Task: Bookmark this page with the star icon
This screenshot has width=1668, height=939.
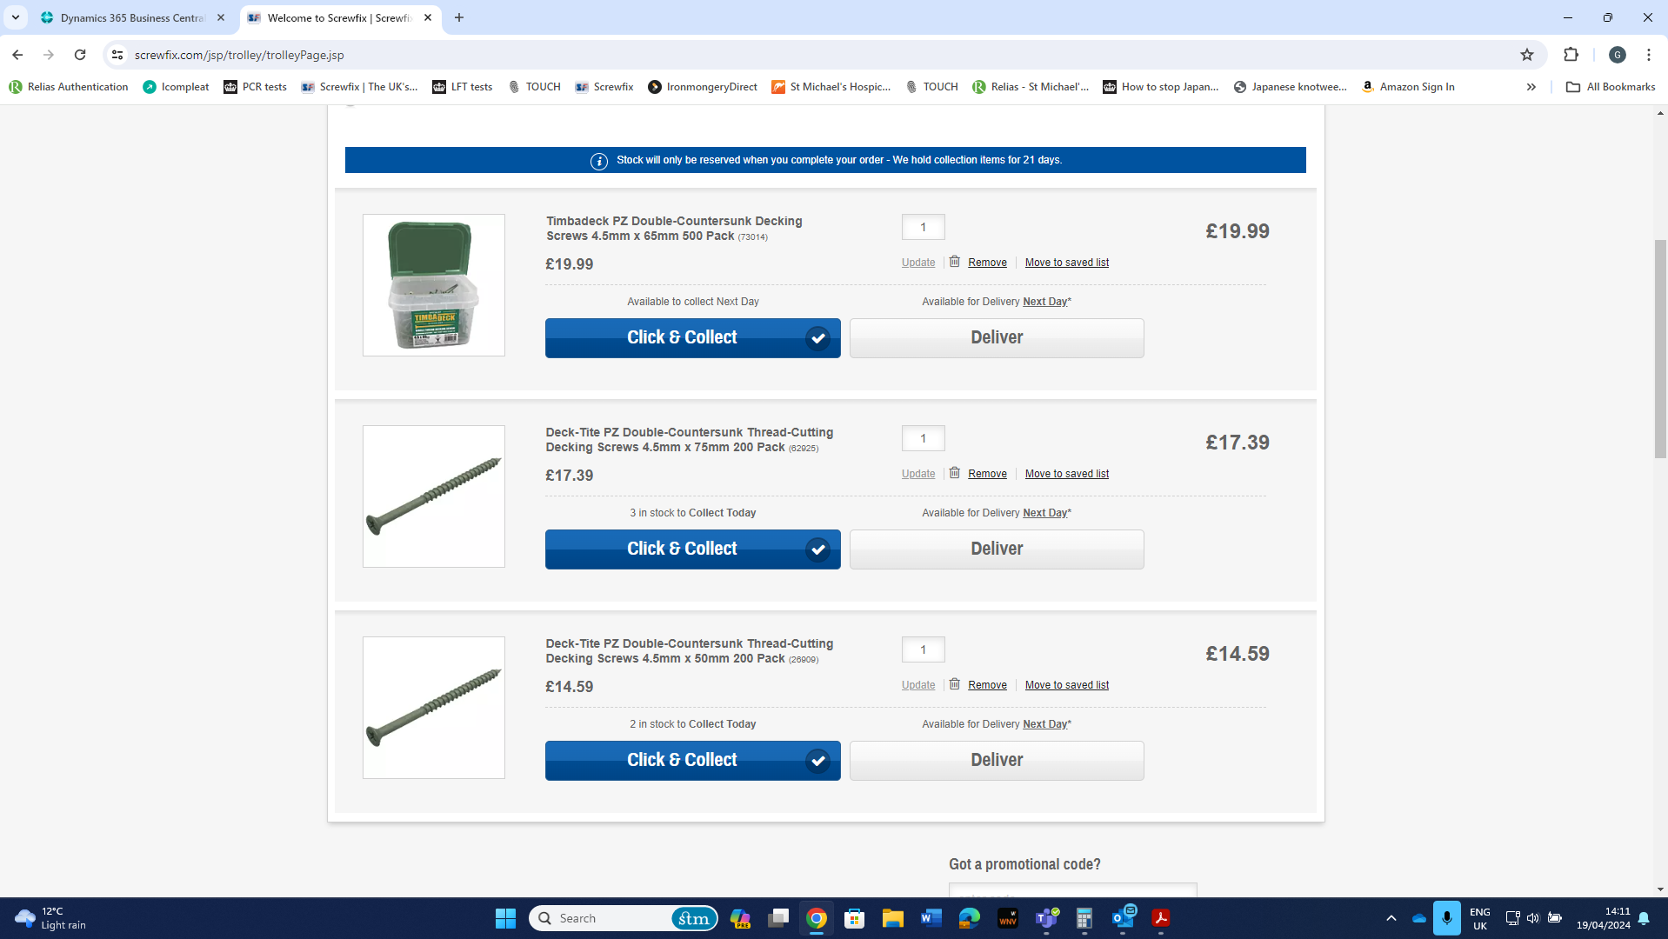Action: coord(1527,55)
